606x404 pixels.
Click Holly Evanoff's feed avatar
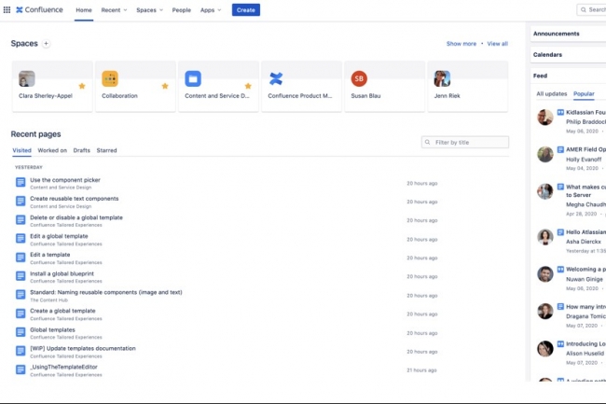tap(545, 155)
